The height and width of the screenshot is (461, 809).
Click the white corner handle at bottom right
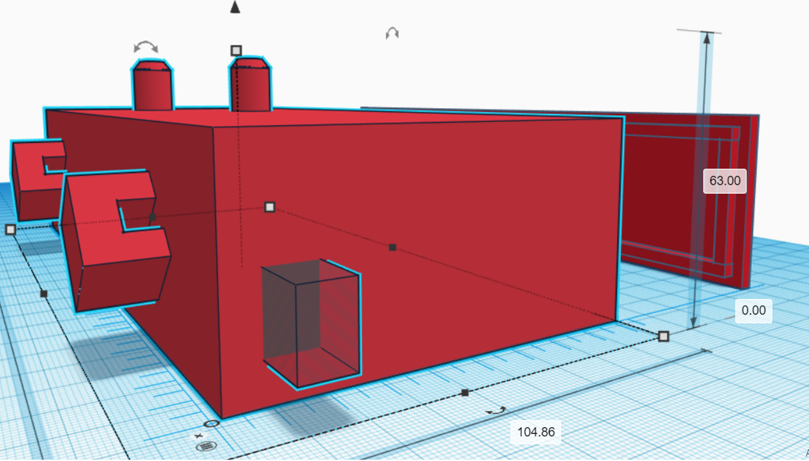tap(663, 336)
